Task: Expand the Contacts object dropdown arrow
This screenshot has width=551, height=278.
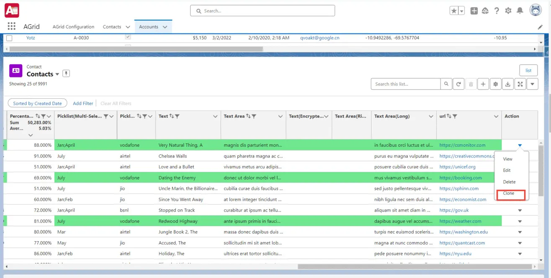Action: coord(57,74)
